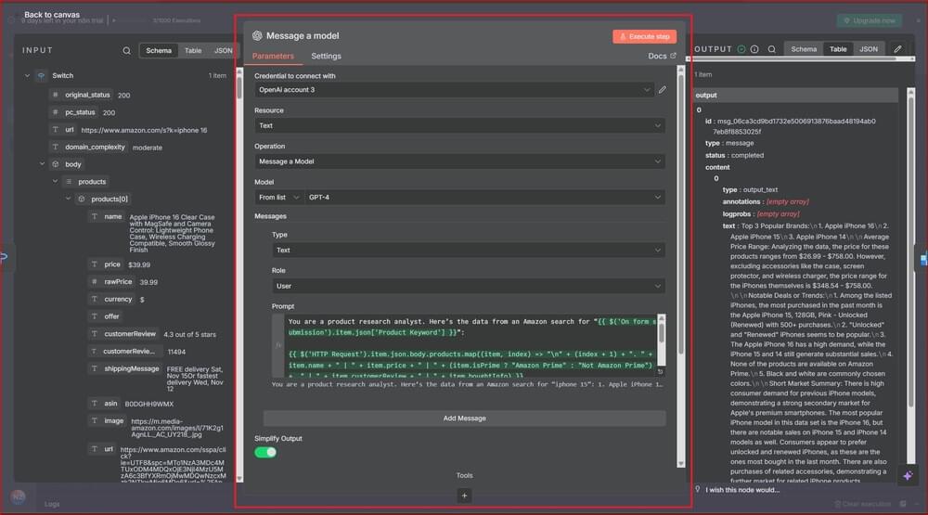Open the Resource dropdown showing Text
The width and height of the screenshot is (928, 515).
coord(459,125)
